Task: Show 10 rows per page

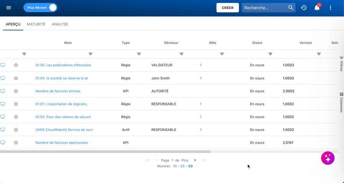Action: 174,166
